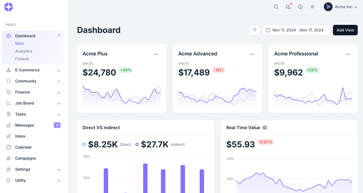Open the filter icon button beside date range
The image size is (363, 193).
click(x=255, y=30)
